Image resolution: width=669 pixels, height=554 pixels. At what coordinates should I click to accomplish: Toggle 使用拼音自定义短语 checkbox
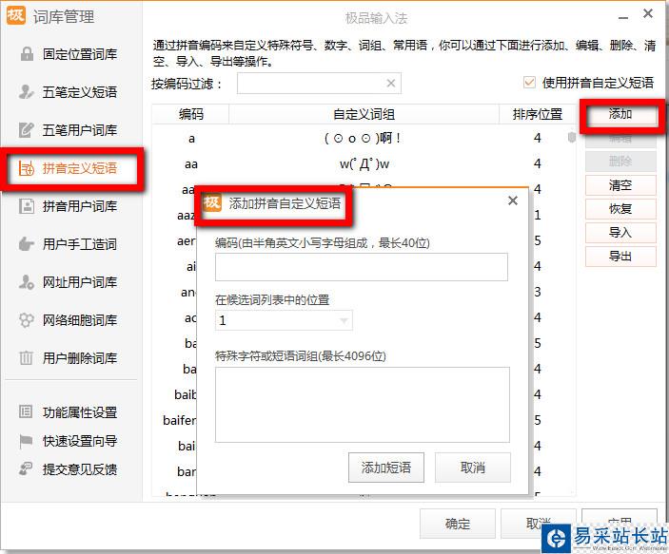pyautogui.click(x=529, y=83)
